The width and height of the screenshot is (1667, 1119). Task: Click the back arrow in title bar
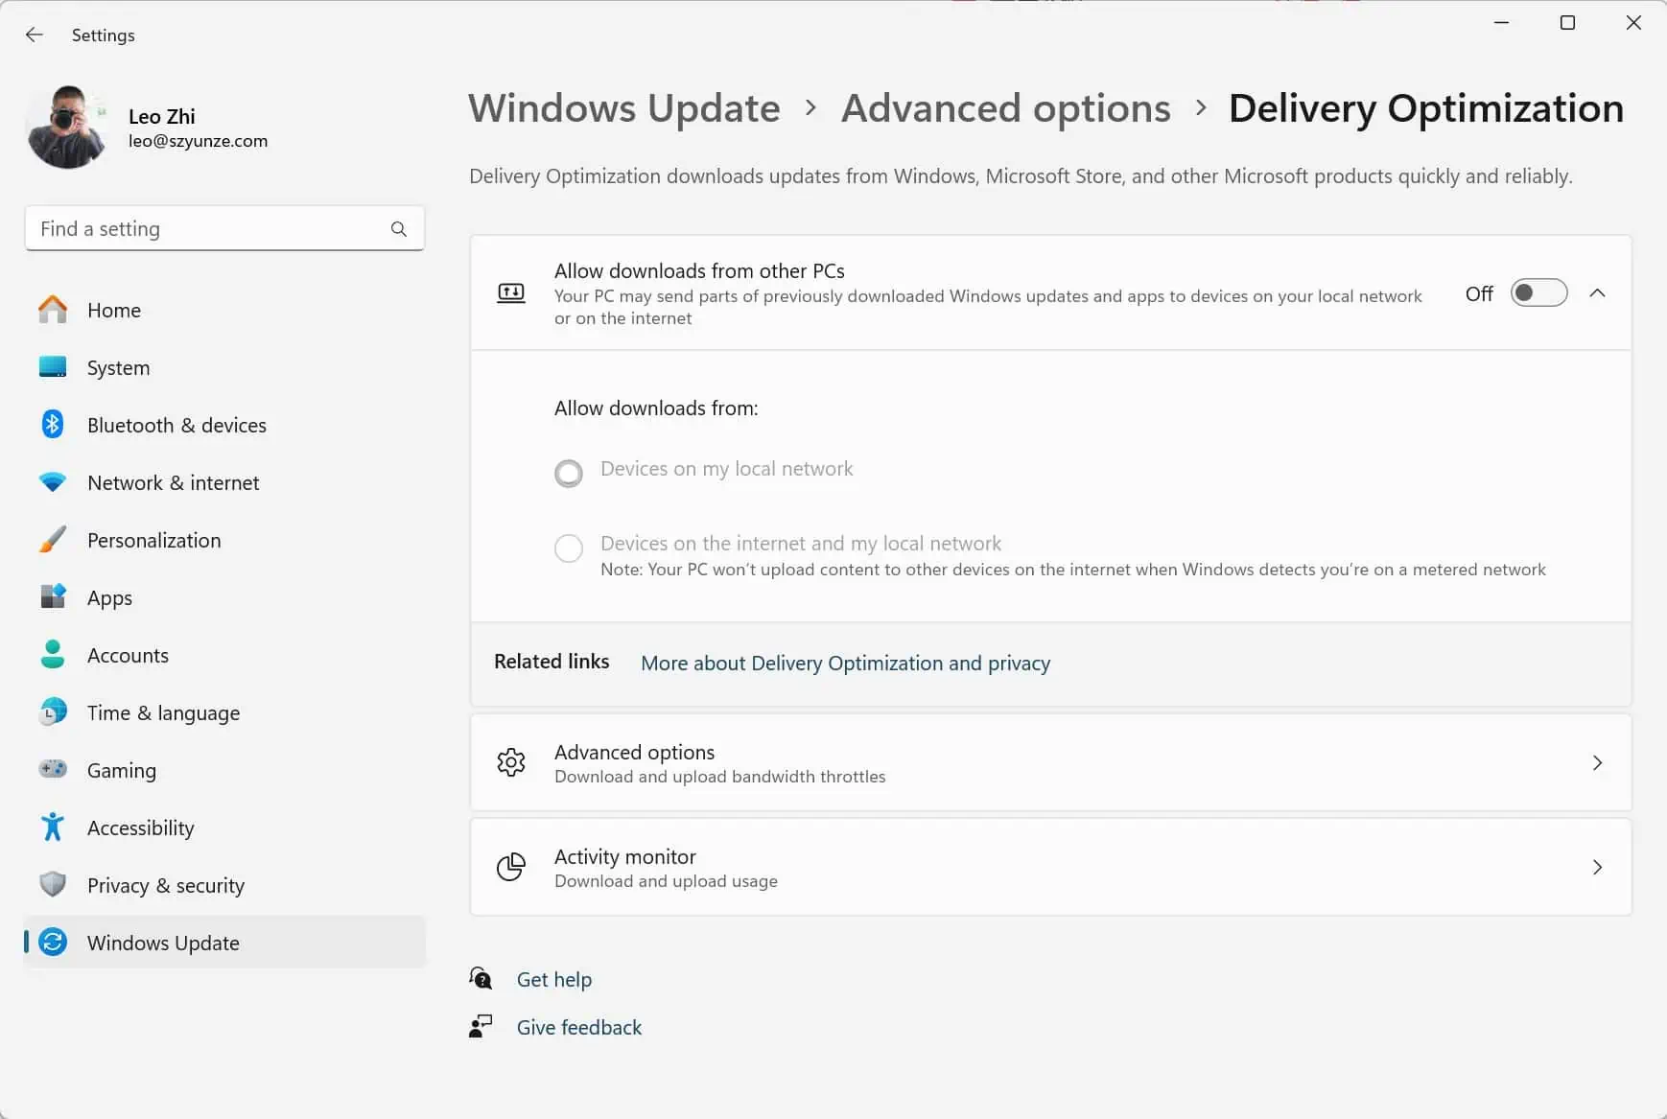(x=35, y=35)
